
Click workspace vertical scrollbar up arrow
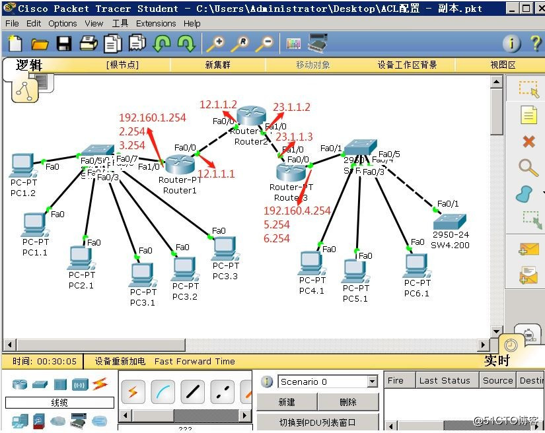[x=496, y=83]
